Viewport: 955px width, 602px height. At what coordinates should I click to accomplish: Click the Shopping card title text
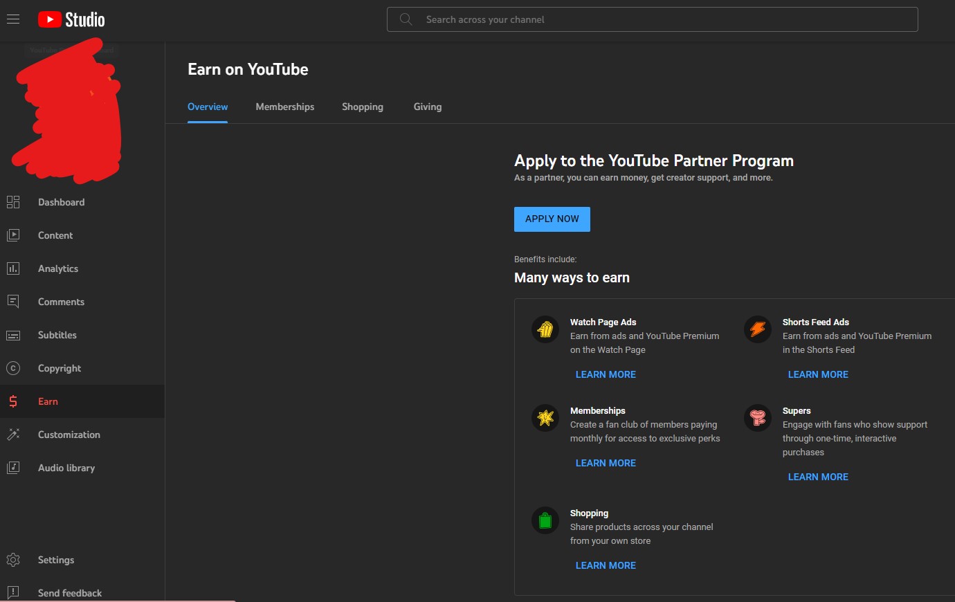pyautogui.click(x=590, y=513)
